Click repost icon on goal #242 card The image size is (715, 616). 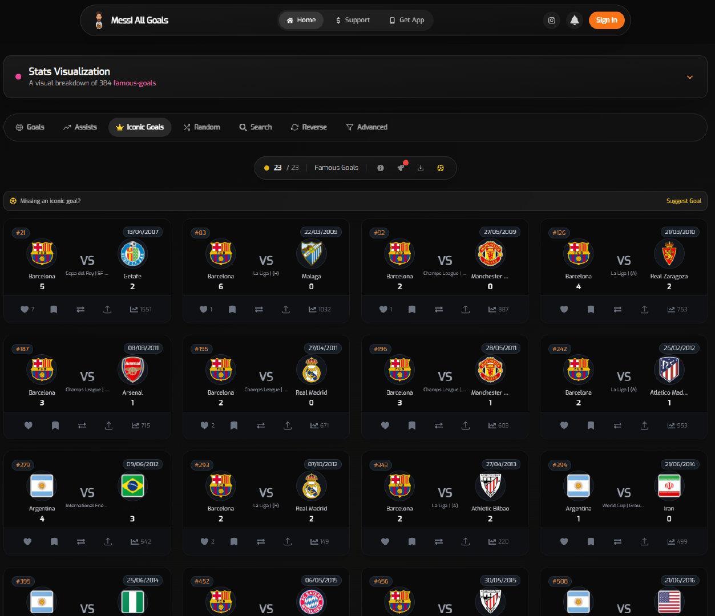pos(617,425)
